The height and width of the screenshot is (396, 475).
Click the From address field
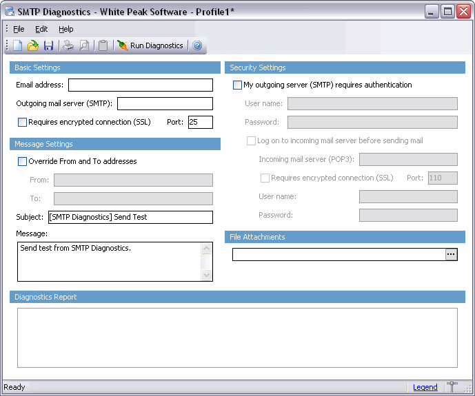point(133,180)
